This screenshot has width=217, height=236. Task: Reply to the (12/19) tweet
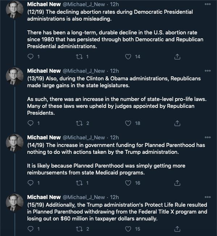pos(31,56)
